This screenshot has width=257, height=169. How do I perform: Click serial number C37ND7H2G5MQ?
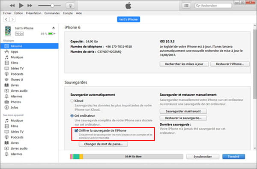click(109, 51)
